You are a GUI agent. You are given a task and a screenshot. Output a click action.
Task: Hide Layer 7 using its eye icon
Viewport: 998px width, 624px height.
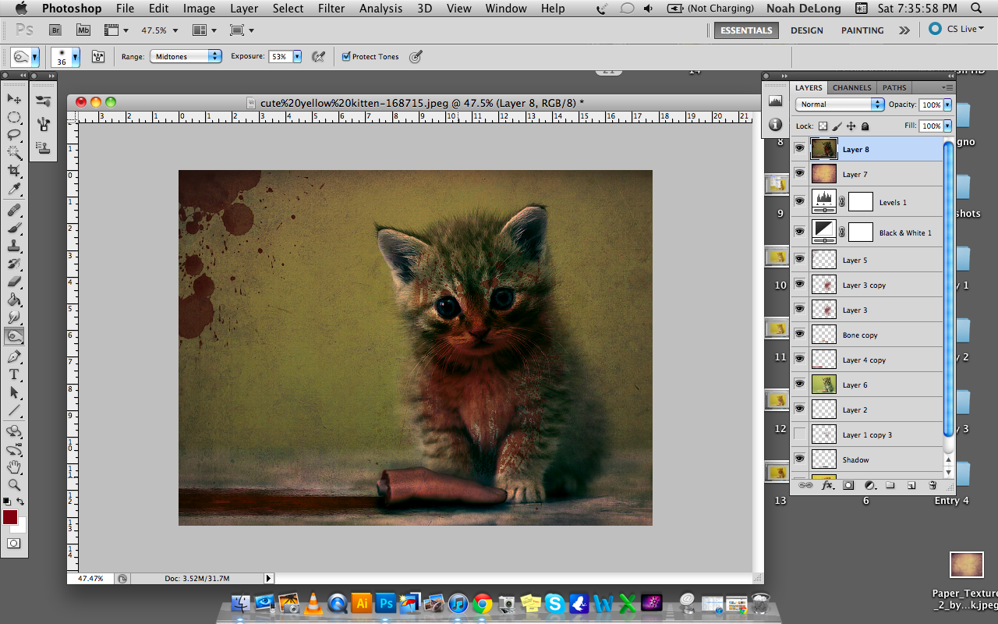799,174
